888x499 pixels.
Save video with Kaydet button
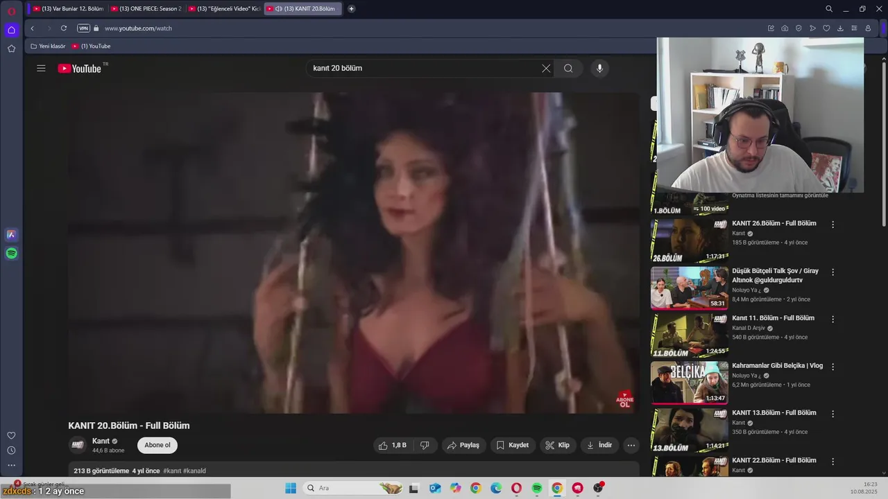pos(513,445)
